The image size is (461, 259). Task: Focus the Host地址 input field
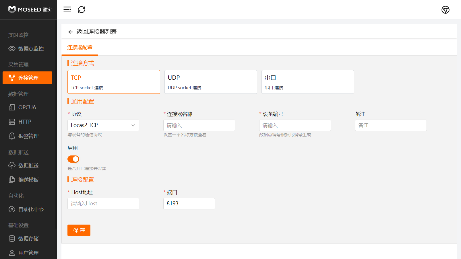pyautogui.click(x=103, y=204)
